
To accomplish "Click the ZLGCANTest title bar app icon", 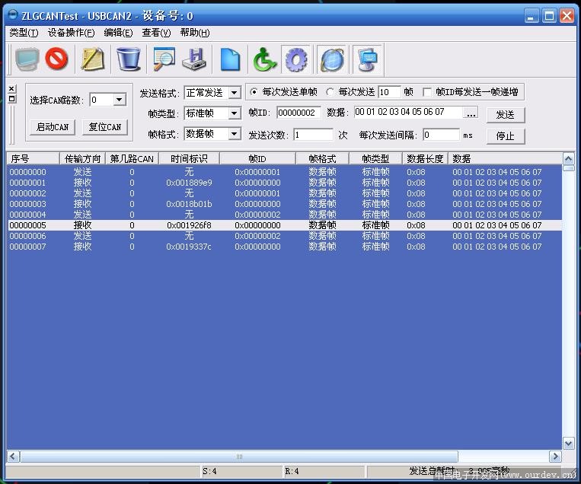I will [x=13, y=14].
